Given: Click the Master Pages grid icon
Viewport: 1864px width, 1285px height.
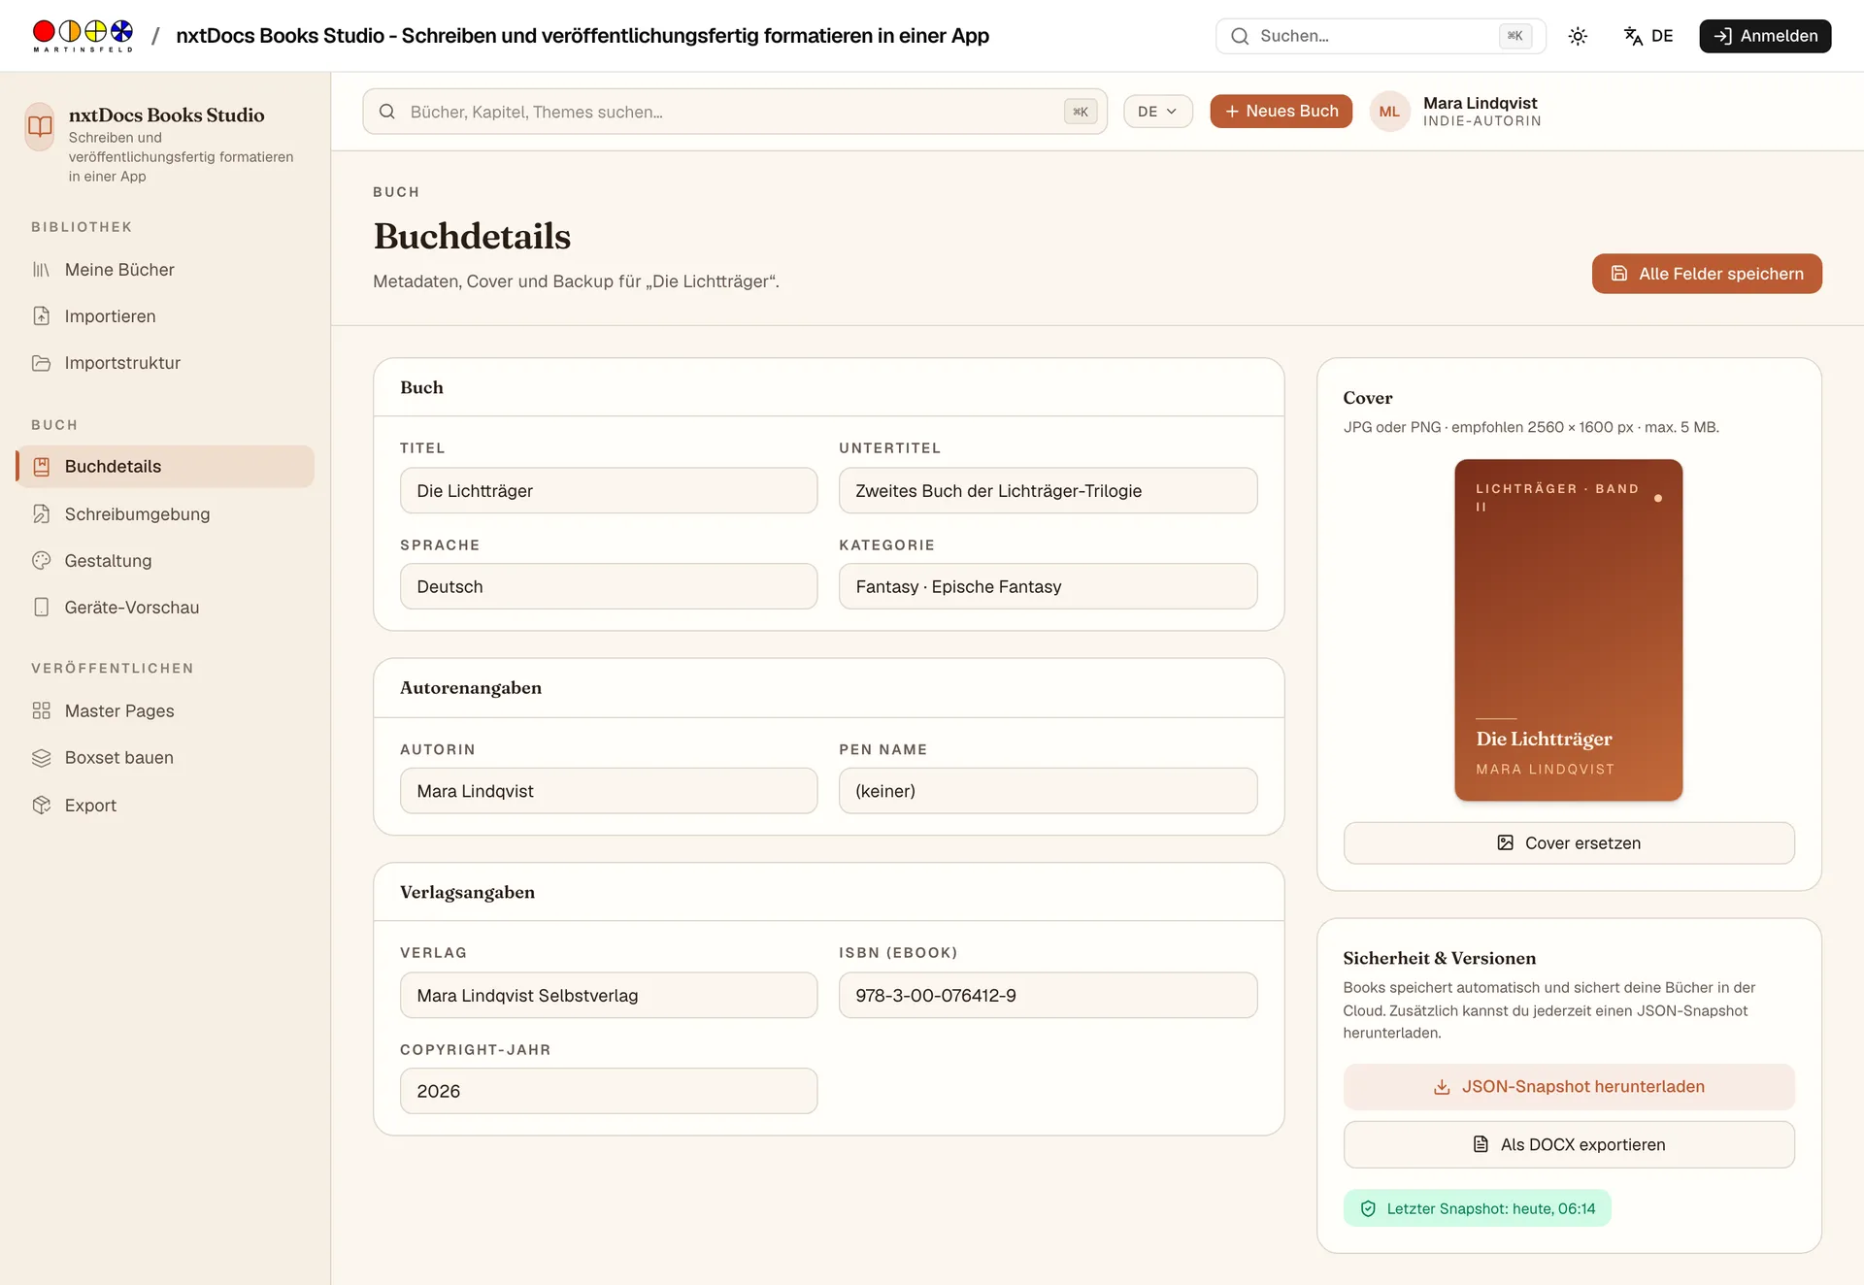Looking at the screenshot, I should (41, 711).
